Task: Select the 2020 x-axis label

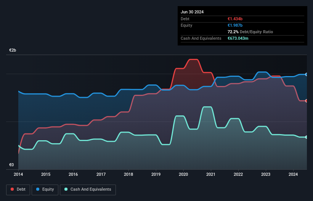Action: click(183, 174)
